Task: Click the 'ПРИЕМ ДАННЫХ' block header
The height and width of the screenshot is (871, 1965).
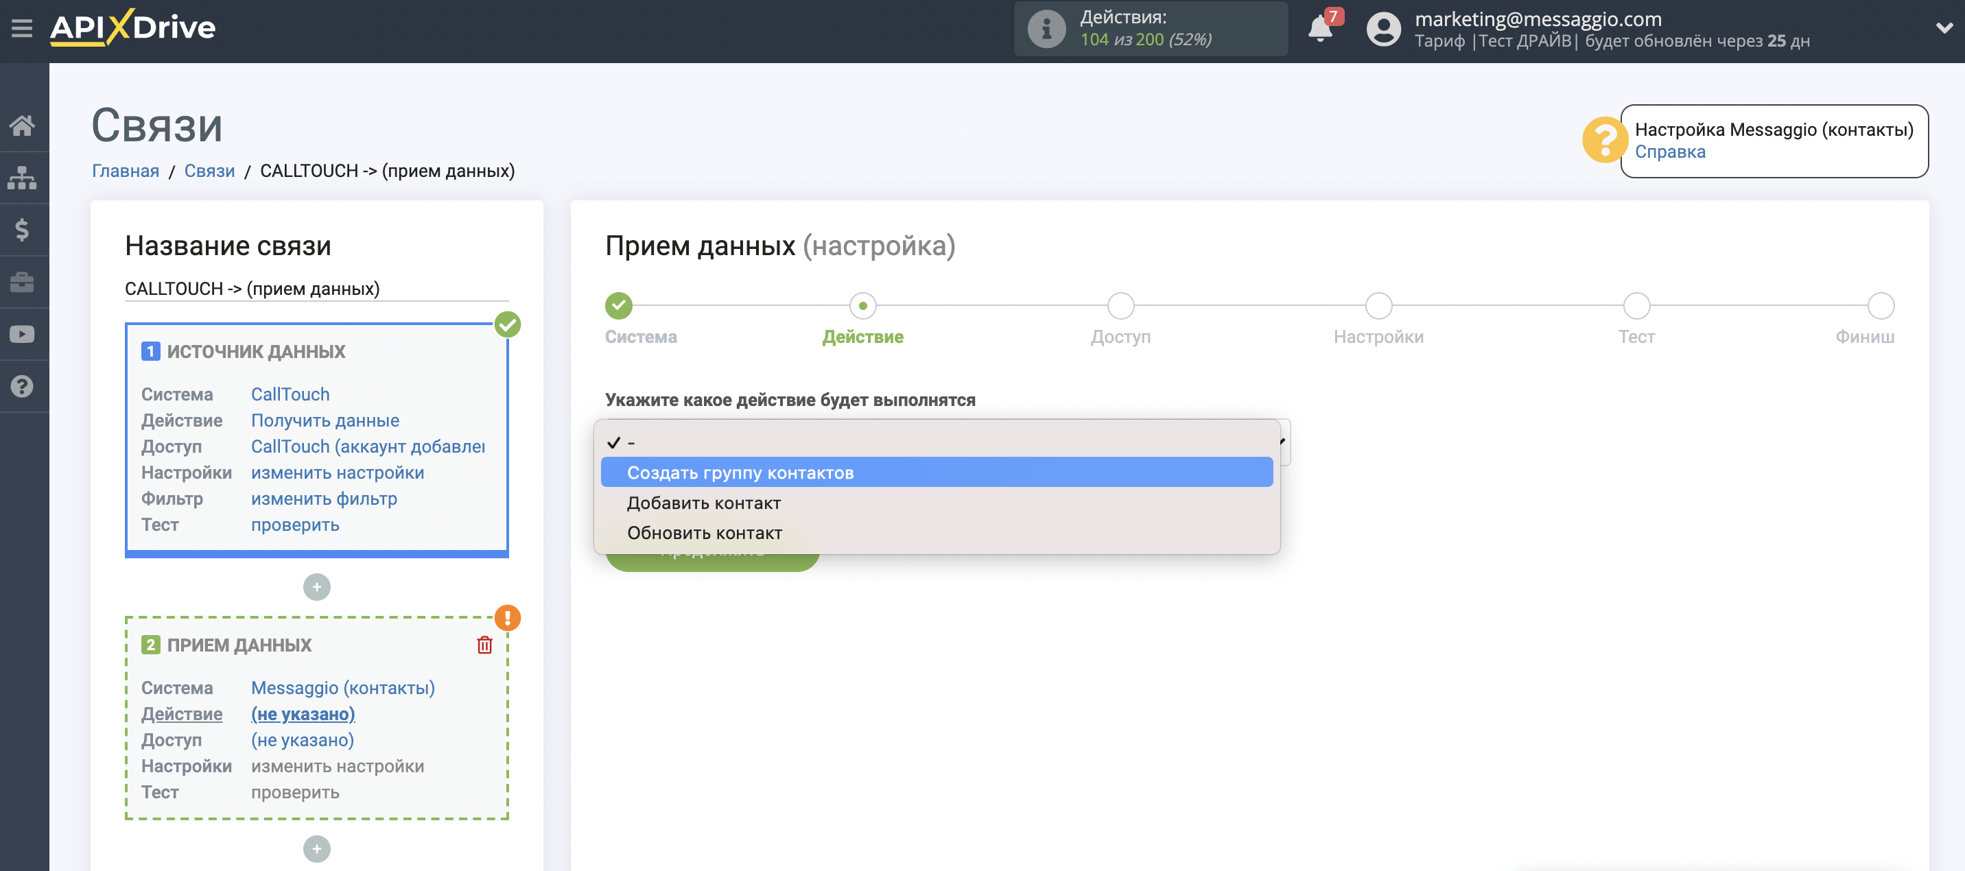Action: 239,645
